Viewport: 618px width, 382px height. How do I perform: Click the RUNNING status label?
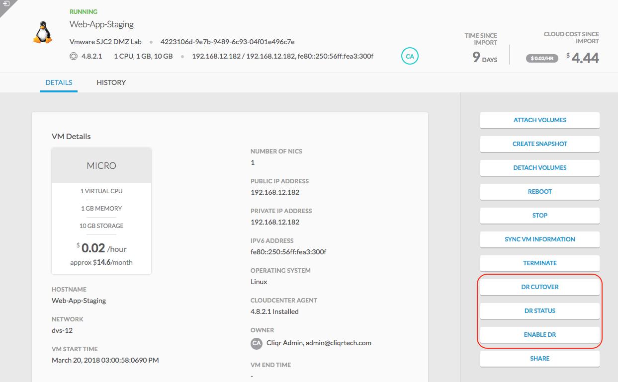(84, 11)
